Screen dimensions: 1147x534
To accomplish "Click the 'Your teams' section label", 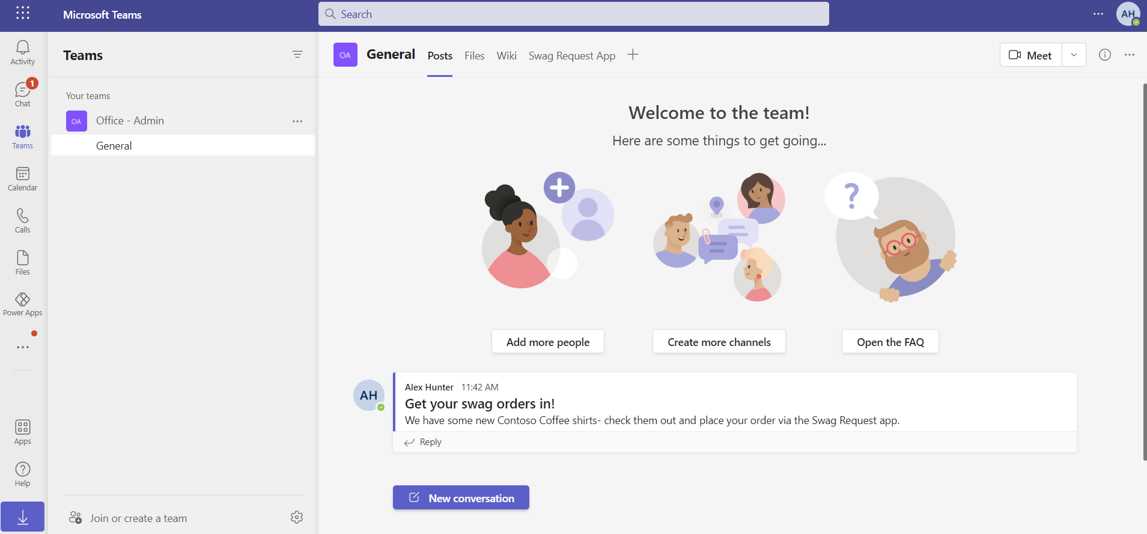I will click(88, 96).
